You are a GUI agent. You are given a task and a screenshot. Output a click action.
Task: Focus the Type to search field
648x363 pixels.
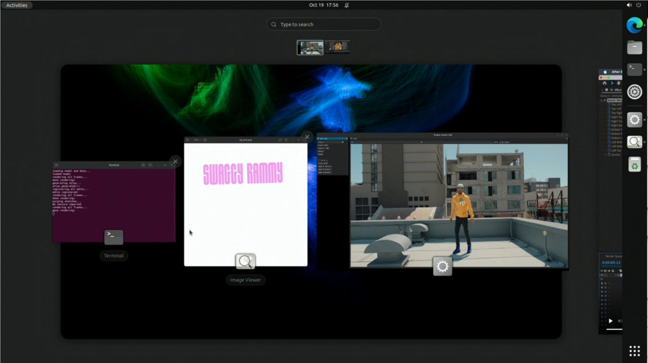pos(323,24)
